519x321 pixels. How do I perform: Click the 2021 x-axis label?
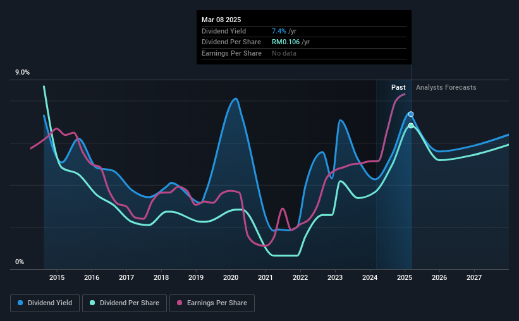tap(266, 277)
